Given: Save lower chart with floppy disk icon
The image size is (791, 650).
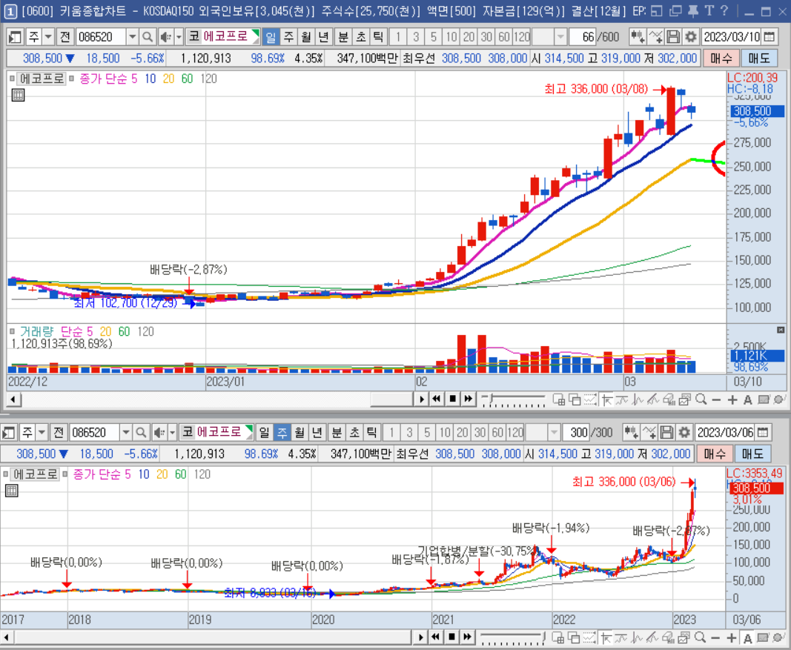Looking at the screenshot, I should [666, 432].
